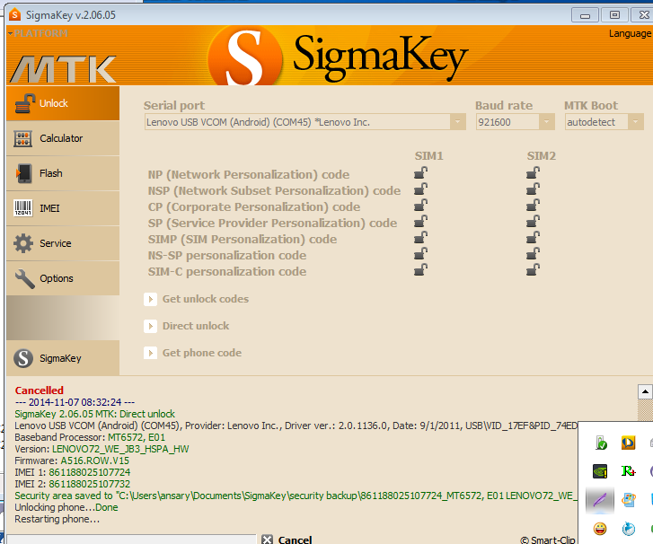Click the X icon next to Cancel
This screenshot has width=653, height=544.
268,540
